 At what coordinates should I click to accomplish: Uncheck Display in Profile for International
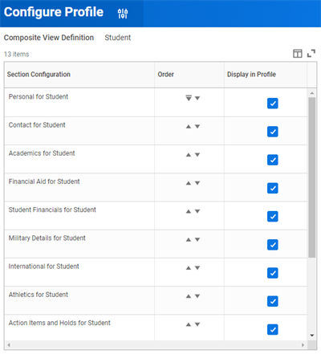[x=273, y=273]
